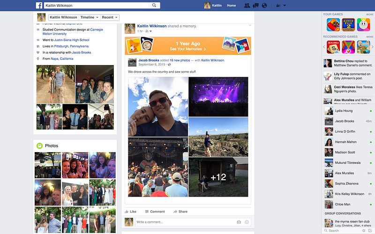The height and width of the screenshot is (234, 375).
Task: Go to Home in top bar
Action: 231,6
